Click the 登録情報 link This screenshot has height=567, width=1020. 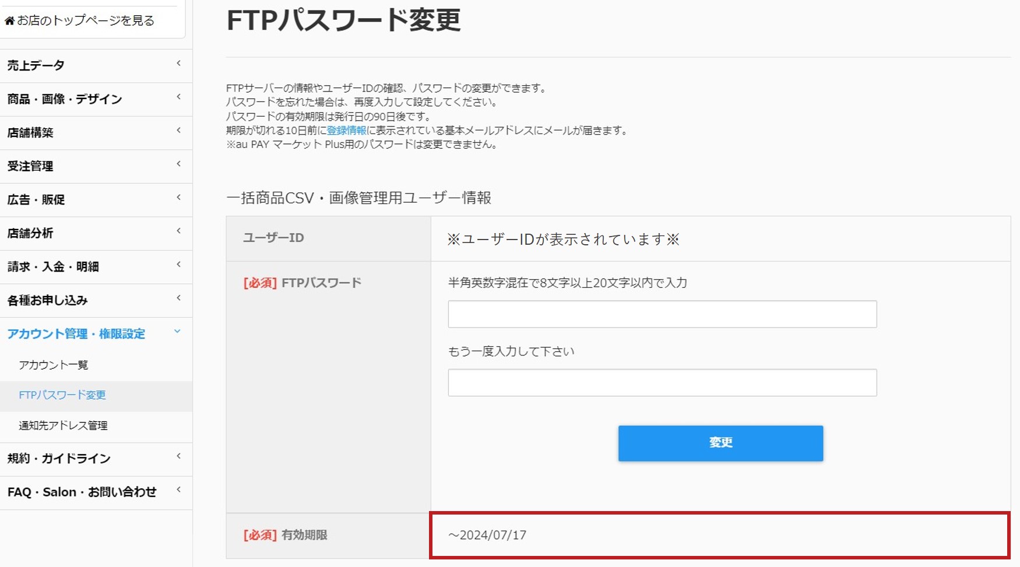(x=346, y=131)
